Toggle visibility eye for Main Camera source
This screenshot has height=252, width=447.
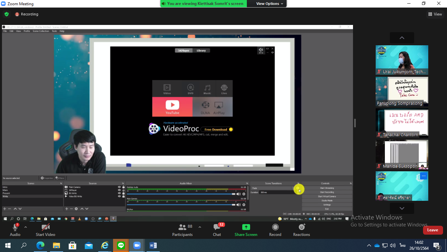click(119, 187)
